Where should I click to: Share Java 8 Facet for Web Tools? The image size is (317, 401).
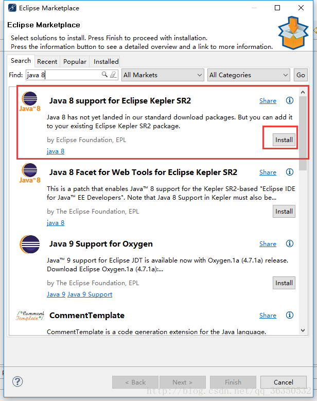pos(268,172)
